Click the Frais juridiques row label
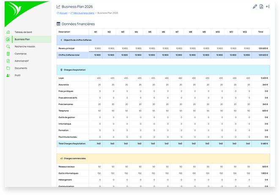This screenshot has height=195, width=280. (x=66, y=91)
